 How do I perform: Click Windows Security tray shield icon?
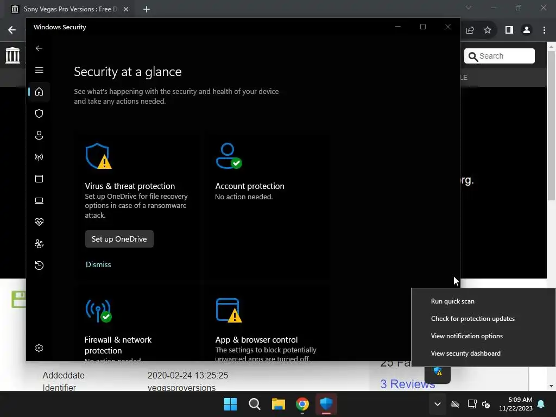[x=438, y=372]
